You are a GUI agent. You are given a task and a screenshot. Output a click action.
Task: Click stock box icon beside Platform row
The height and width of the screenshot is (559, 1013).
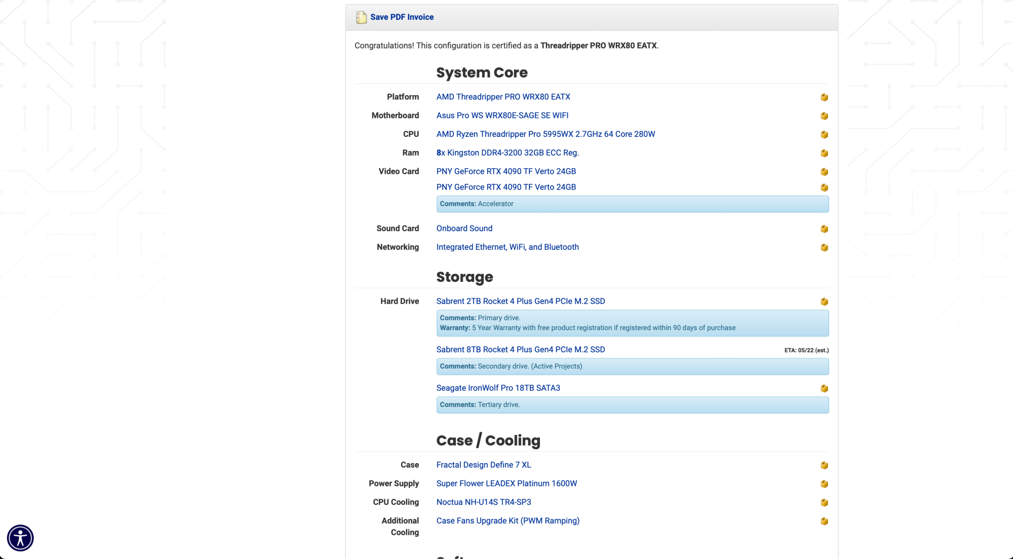pos(824,97)
